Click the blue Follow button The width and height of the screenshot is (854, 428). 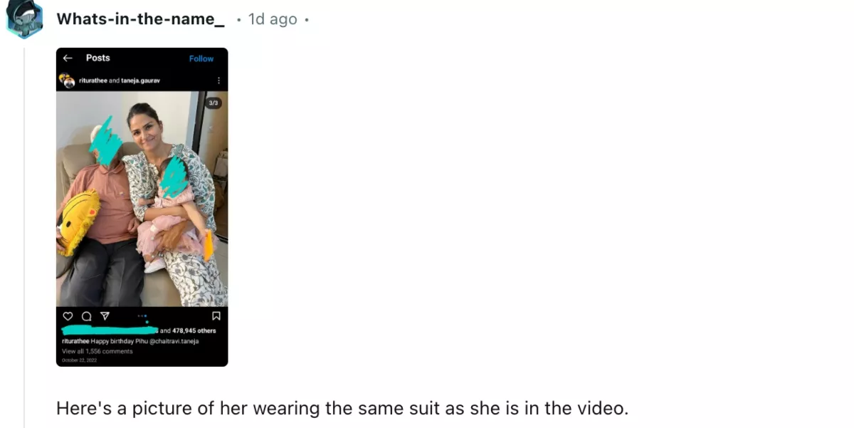(201, 58)
